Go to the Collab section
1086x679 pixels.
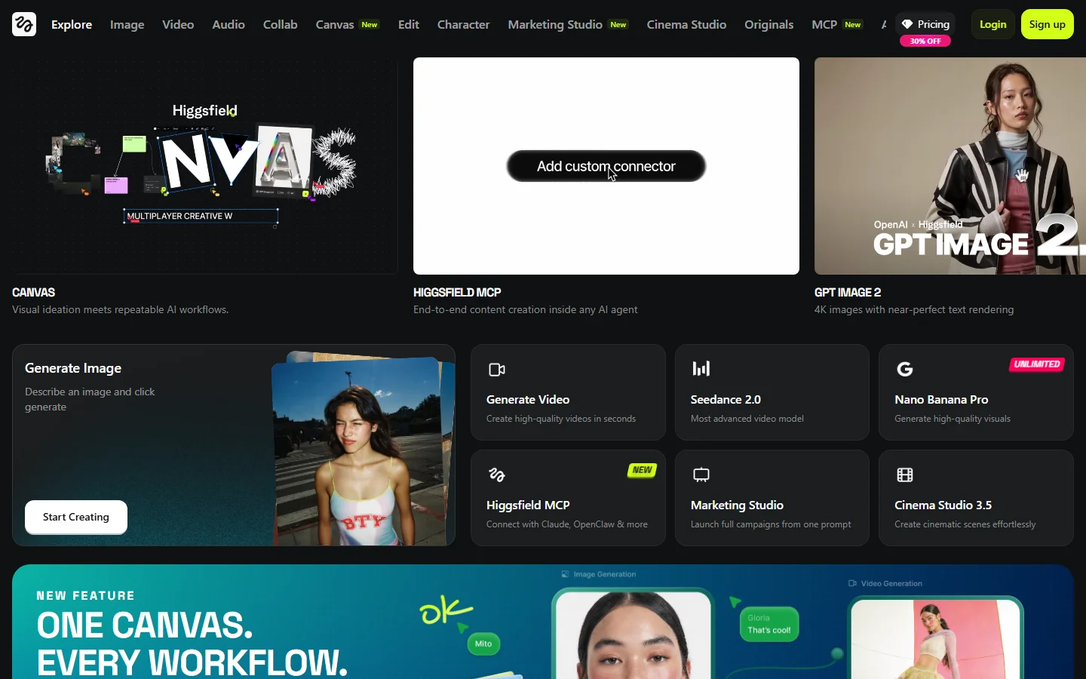click(x=280, y=24)
